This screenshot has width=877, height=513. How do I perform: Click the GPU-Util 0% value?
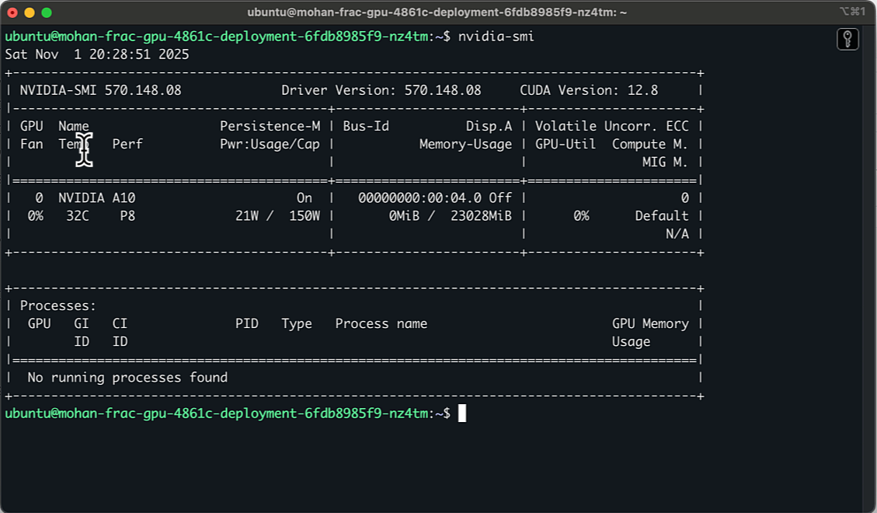tap(582, 215)
